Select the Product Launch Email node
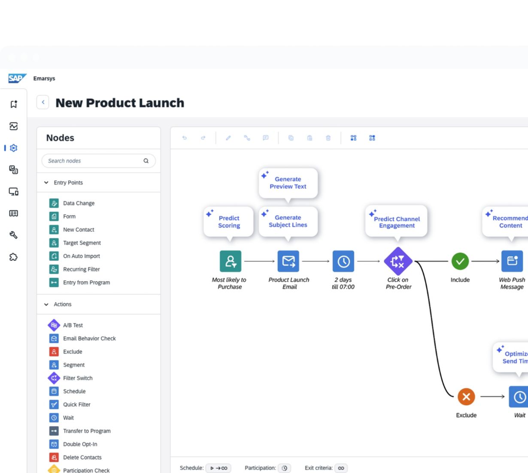 (288, 261)
